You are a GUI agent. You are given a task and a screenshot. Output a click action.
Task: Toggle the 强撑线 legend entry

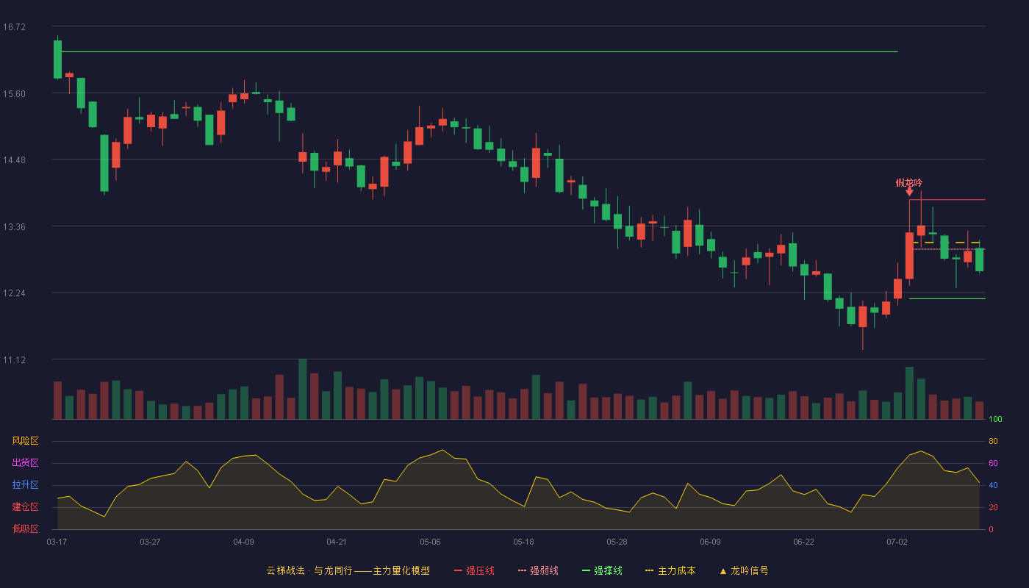tap(602, 570)
